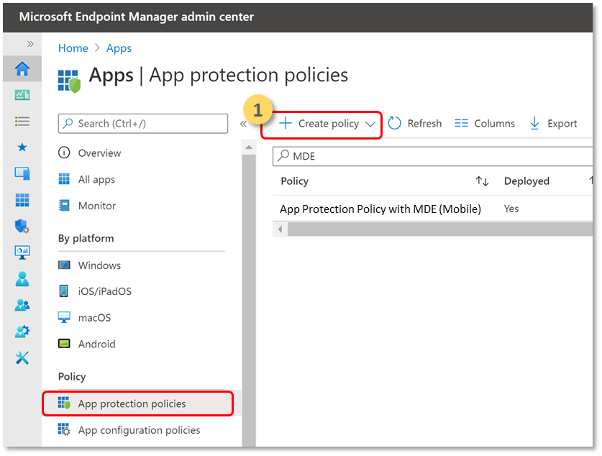Open Troubleshooting tools icon in left rail
Viewport: 602px width, 456px height.
tap(22, 357)
